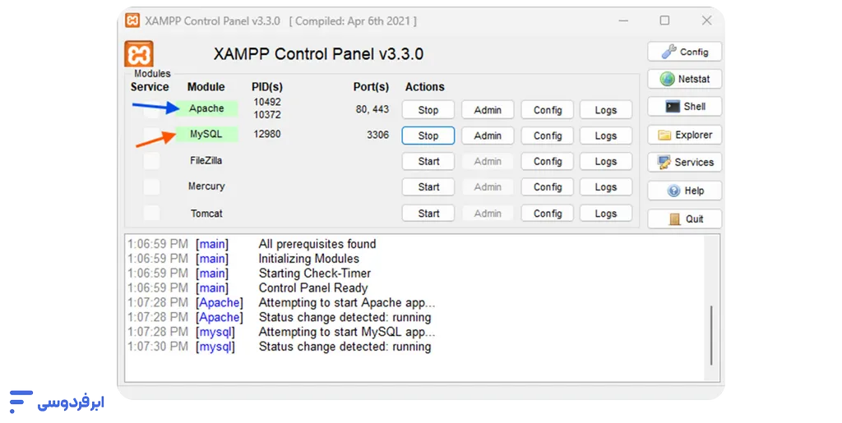Toggle the MySQL service checkbox

coord(151,135)
